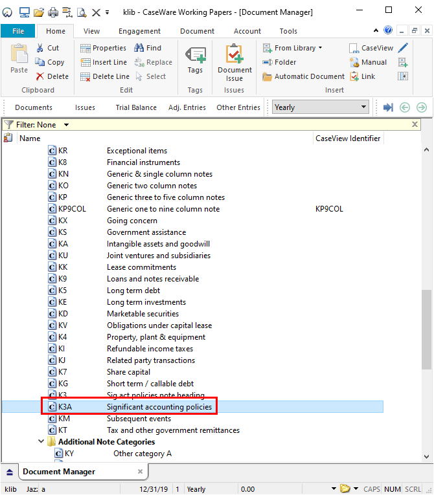Viewport: 434px width, 495px height.
Task: Select the KY Other category A document
Action: (192, 454)
